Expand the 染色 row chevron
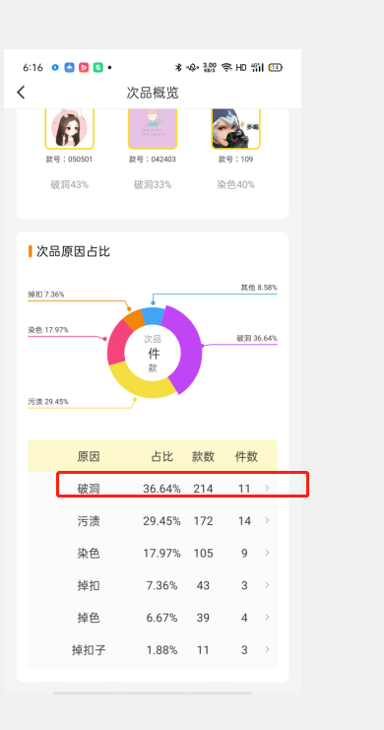384x730 pixels. click(x=267, y=553)
